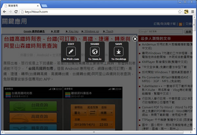
Task: Open the TubeMaster++ article link
Action: [x=167, y=90]
